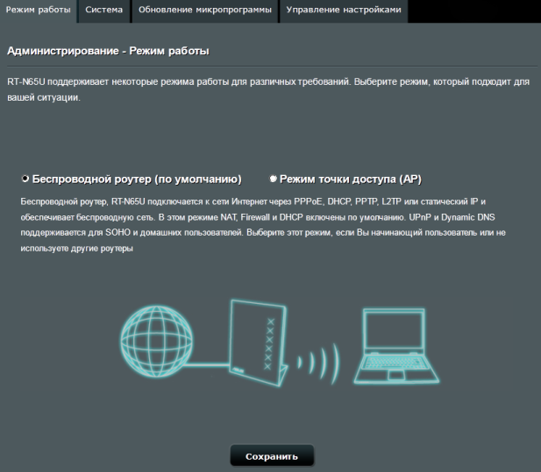Open Управление настройками tab
Screen dimensions: 541x472
344,11
